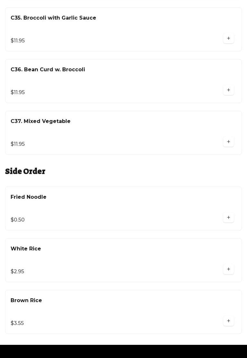Viewport: 247px width, 358px height.
Task: Open the C35. Broccoli with Garlic Sauce title
Action: [x=53, y=18]
